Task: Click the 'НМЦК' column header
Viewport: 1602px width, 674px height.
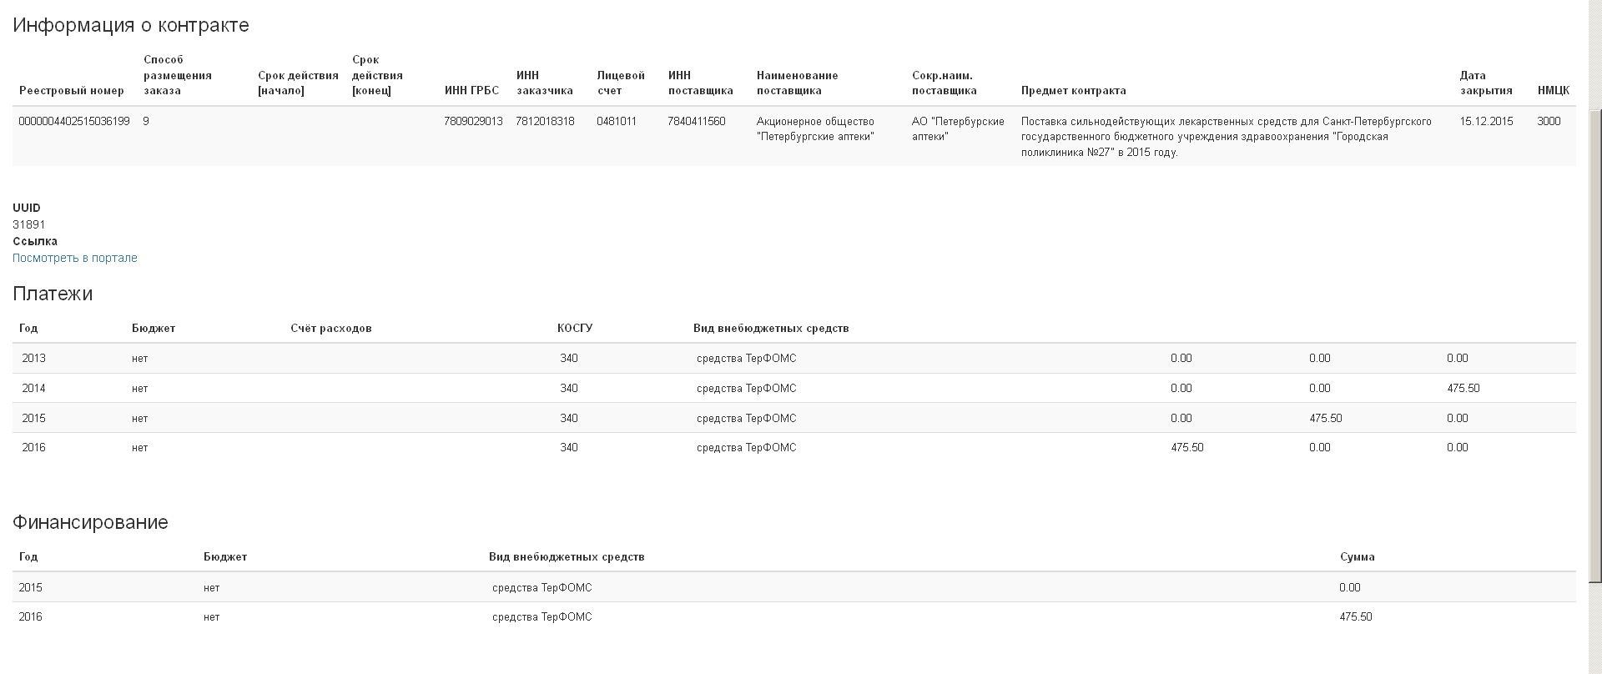Action: coord(1554,90)
